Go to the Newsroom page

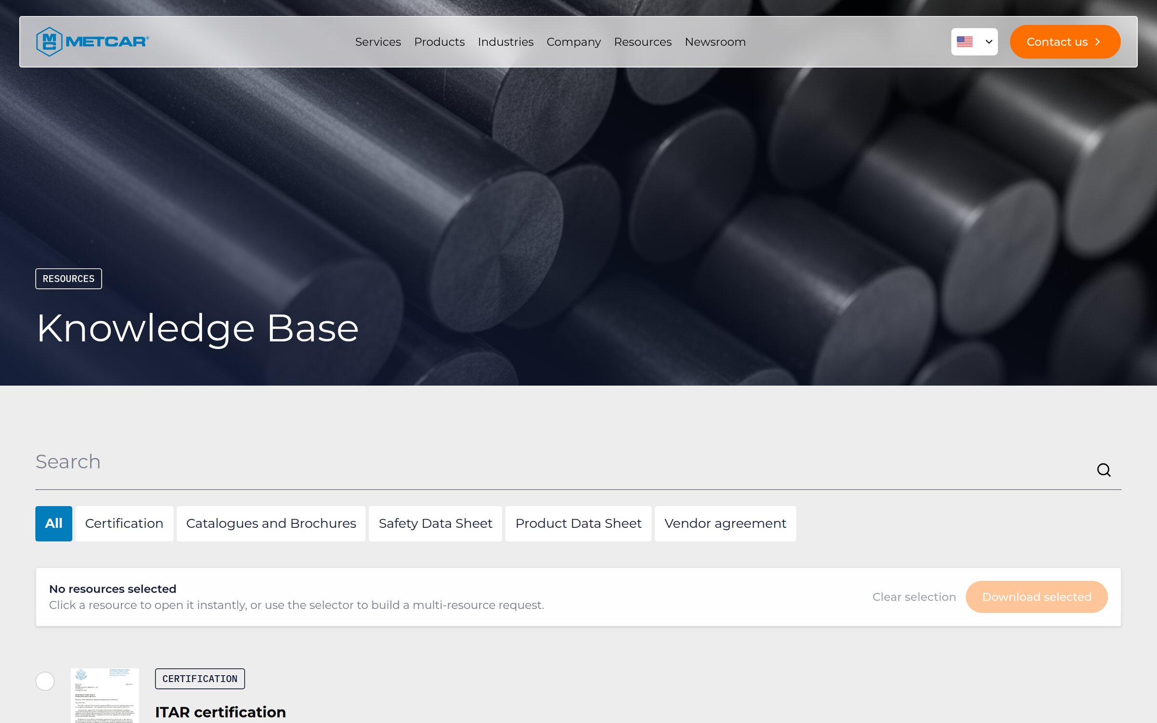coord(715,42)
